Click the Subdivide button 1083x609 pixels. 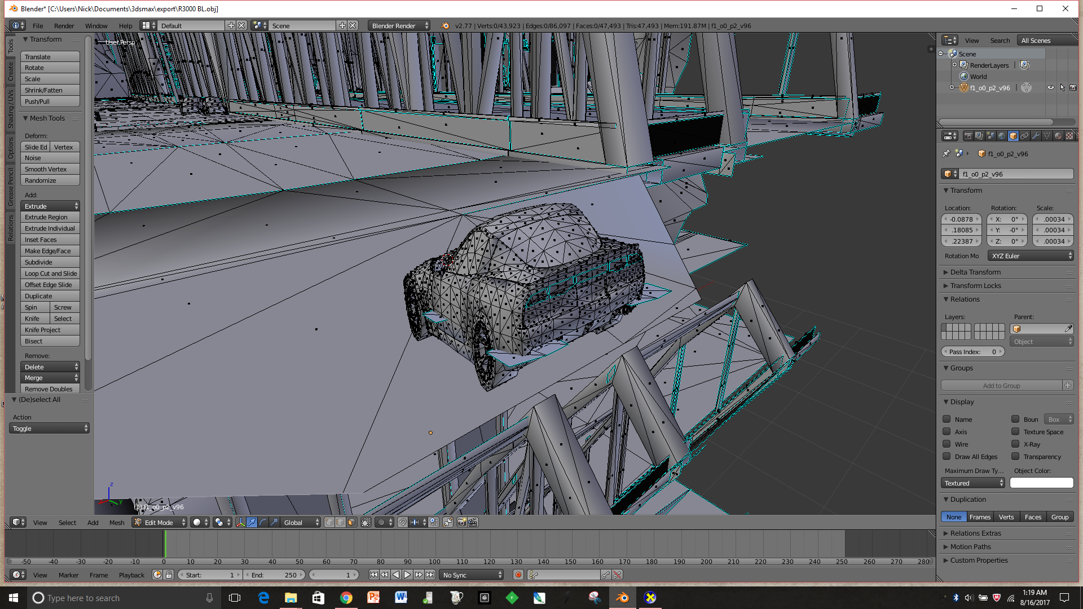tap(49, 262)
